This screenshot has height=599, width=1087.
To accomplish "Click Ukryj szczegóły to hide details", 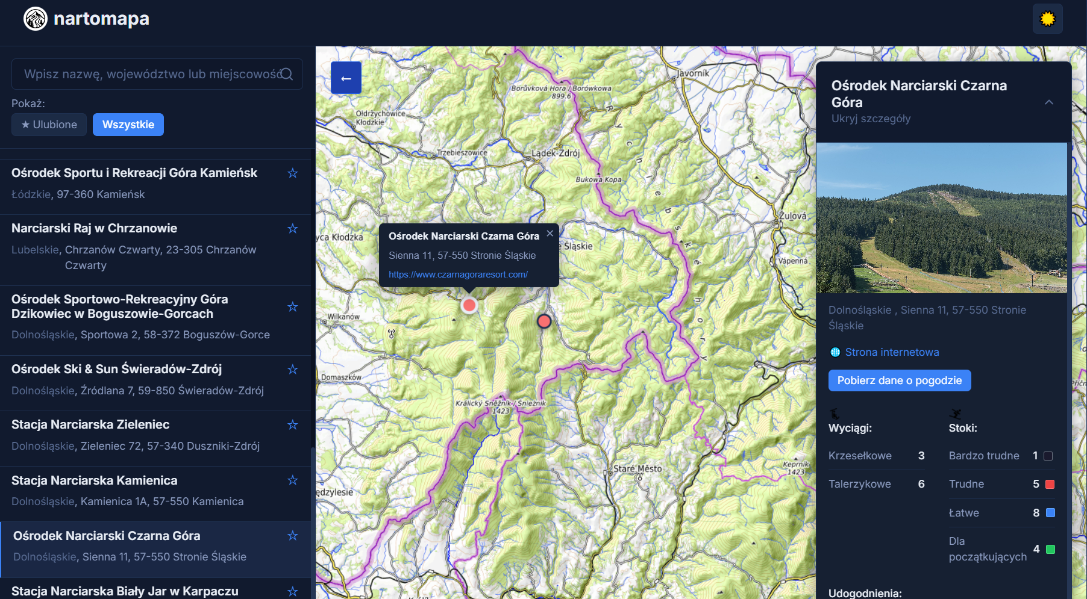I will [871, 119].
